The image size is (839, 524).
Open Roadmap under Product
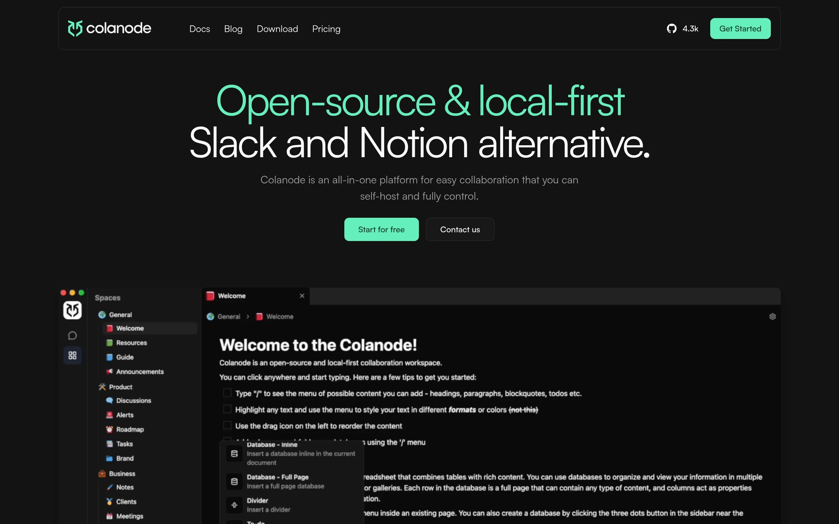tap(150, 429)
